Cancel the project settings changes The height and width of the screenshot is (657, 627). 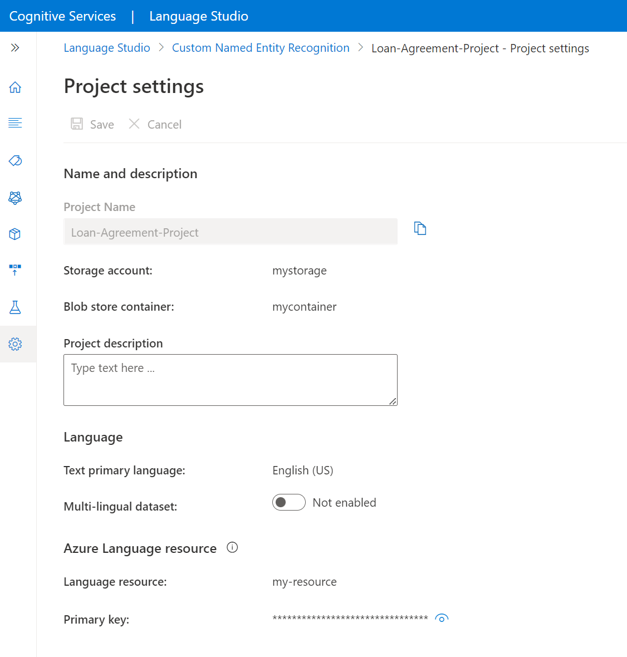point(155,124)
